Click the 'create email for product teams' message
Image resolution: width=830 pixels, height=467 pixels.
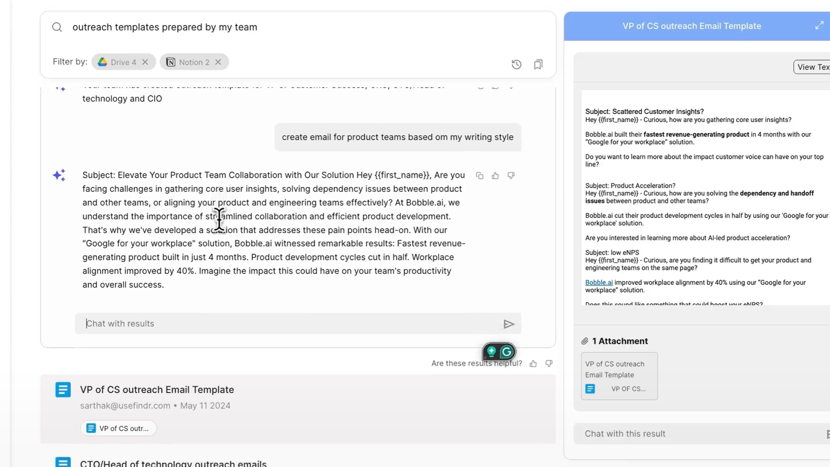(398, 137)
